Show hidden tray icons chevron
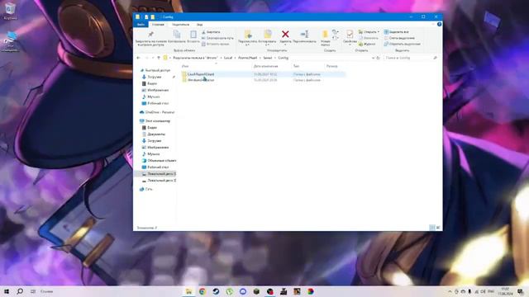Screen dimensions: 529x297 450,291
